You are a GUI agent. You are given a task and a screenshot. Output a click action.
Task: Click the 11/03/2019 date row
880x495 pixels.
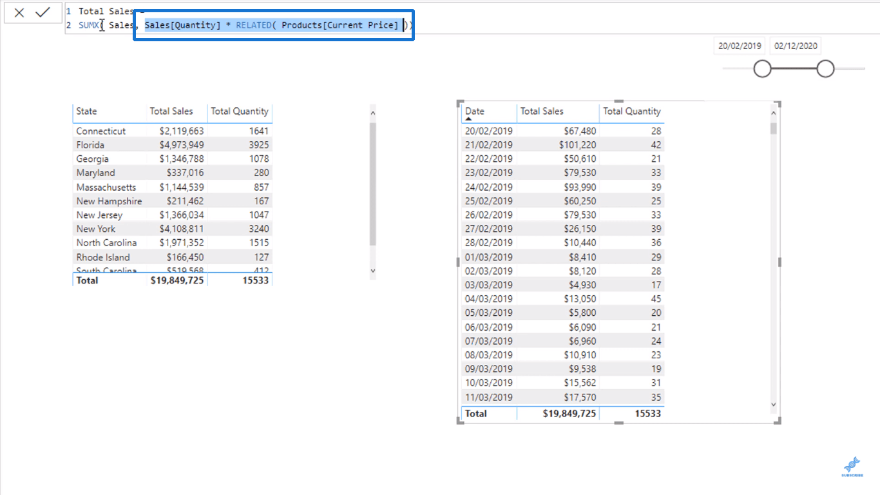[x=563, y=398]
